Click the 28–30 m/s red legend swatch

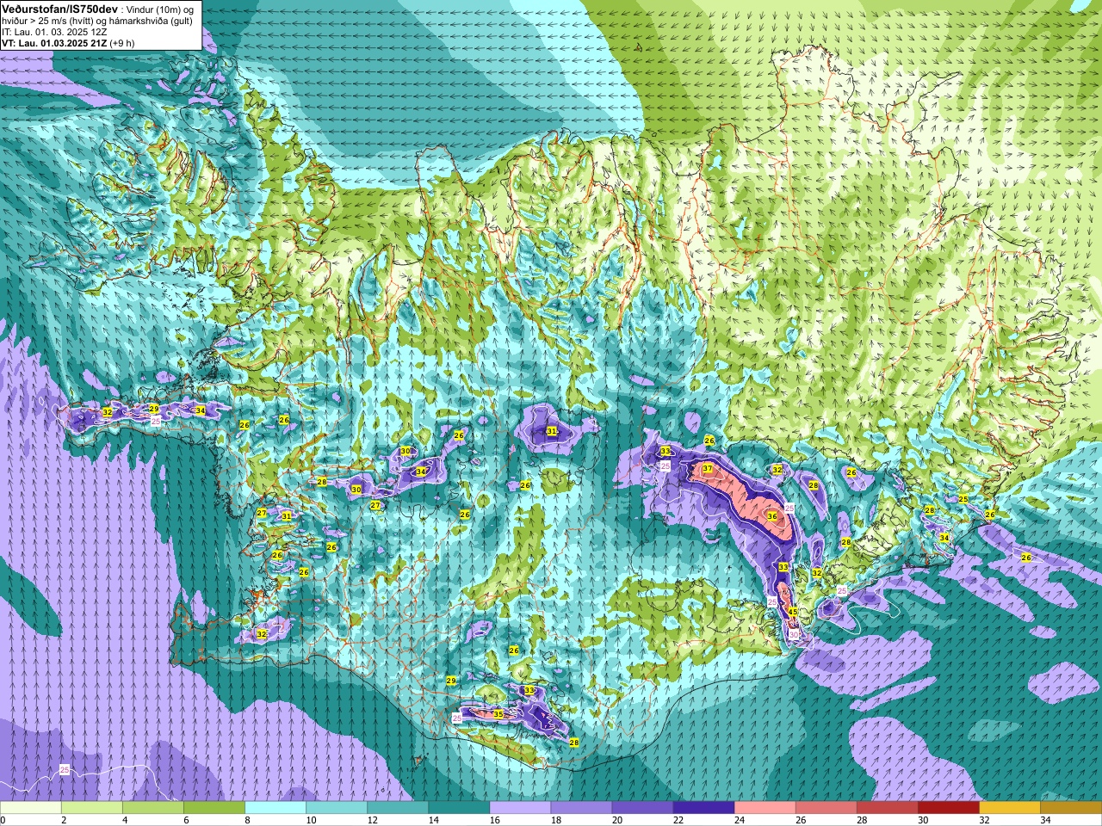(887, 808)
